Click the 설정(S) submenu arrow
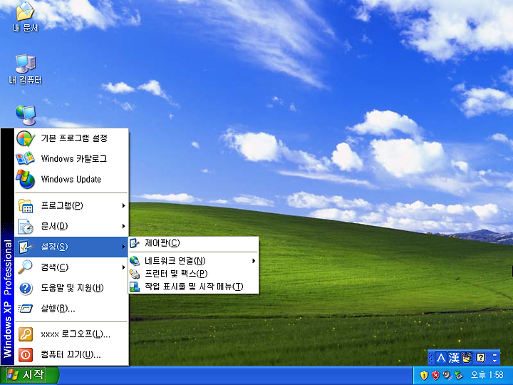Image resolution: width=513 pixels, height=385 pixels. [124, 247]
